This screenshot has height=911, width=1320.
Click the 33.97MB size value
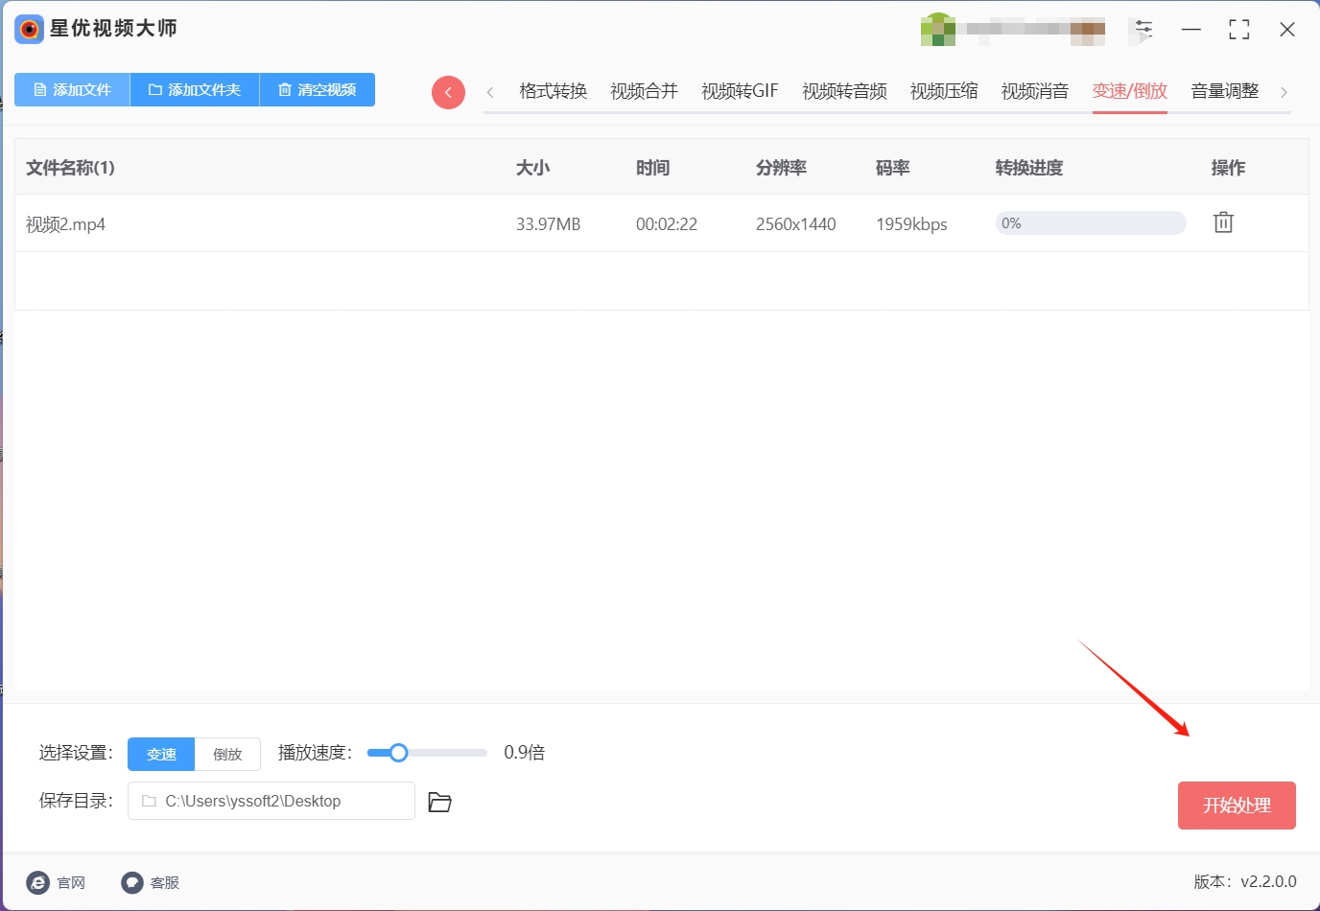click(548, 224)
